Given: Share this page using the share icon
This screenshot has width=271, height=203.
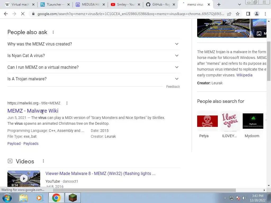Looking at the screenshot, I should pos(229,14).
